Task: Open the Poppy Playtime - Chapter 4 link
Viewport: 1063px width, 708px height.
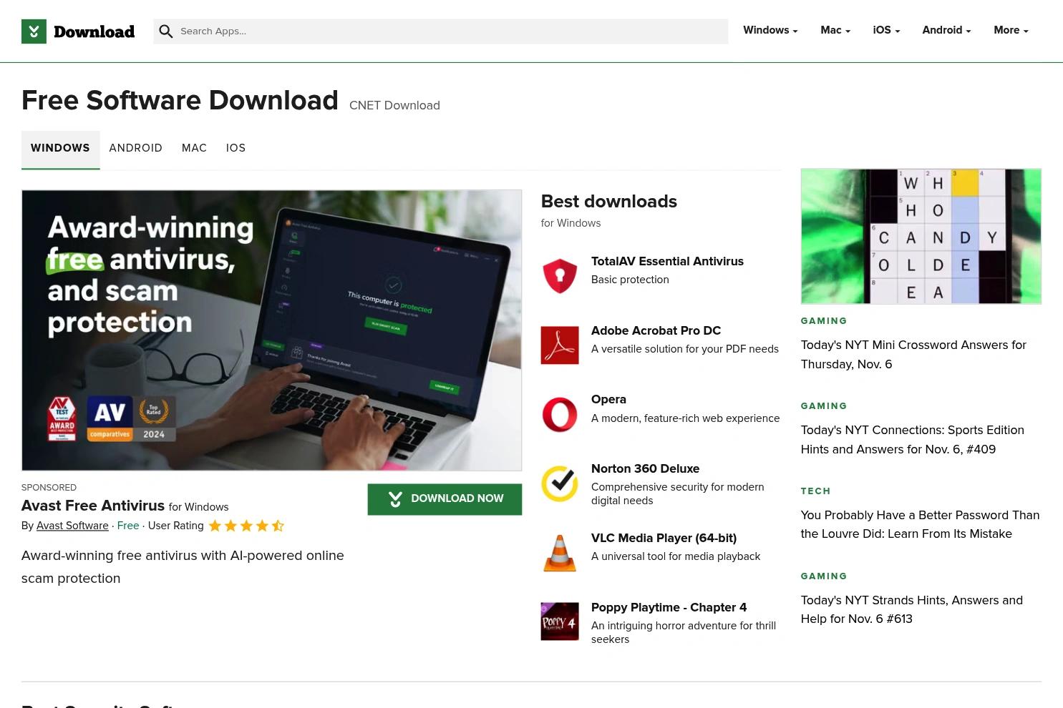Action: click(x=669, y=607)
